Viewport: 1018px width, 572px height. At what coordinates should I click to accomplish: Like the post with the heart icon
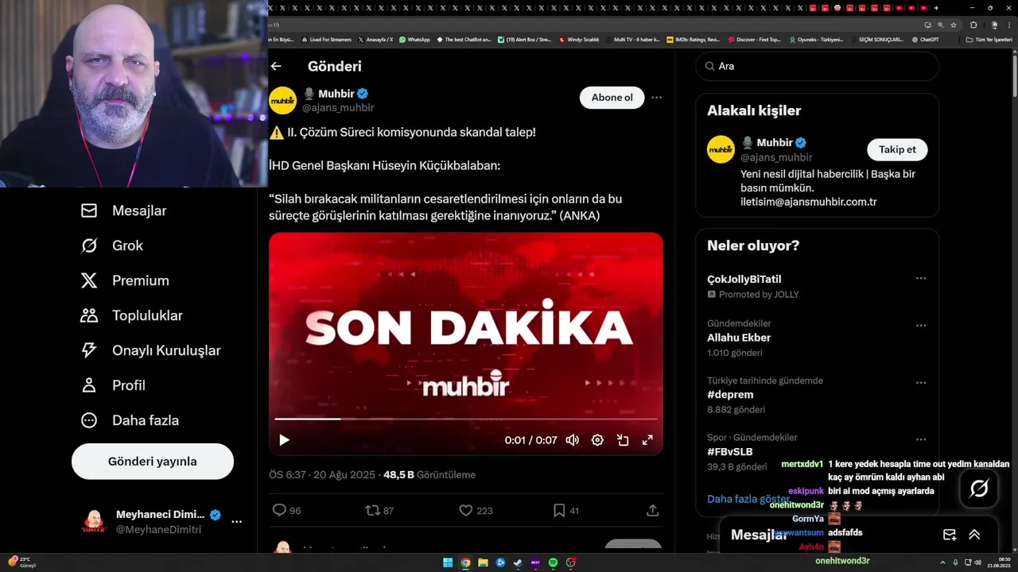point(466,510)
